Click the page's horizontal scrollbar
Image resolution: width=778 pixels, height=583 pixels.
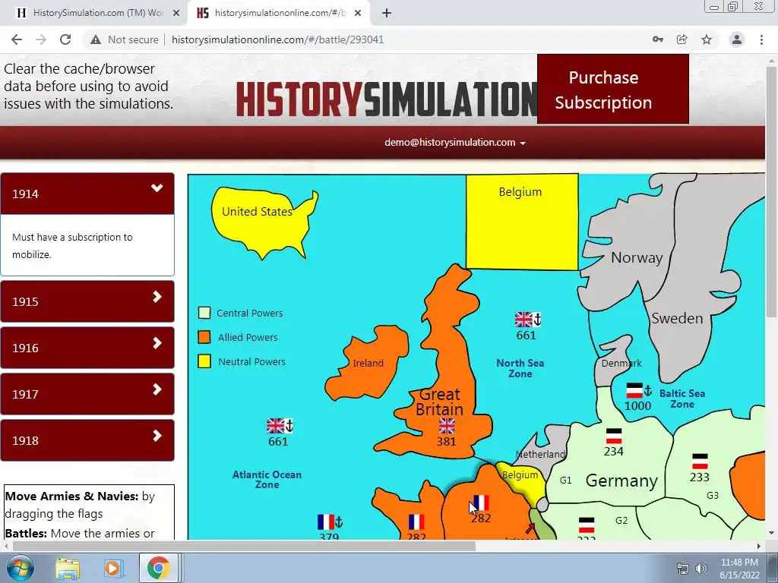[244, 546]
